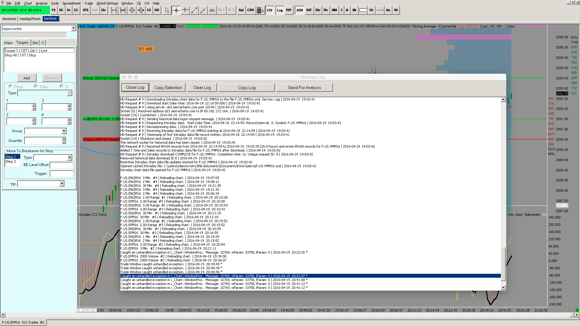Open the TIF dropdown

click(62, 184)
